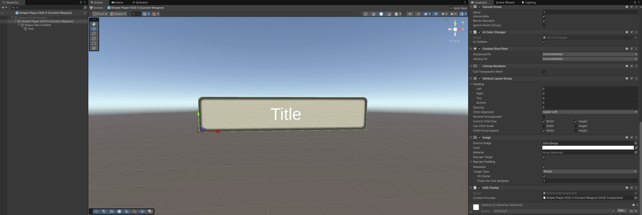Viewport: 642px width, 215px height.
Task: Click the eyedropper next to Image Color
Action: coord(636,147)
